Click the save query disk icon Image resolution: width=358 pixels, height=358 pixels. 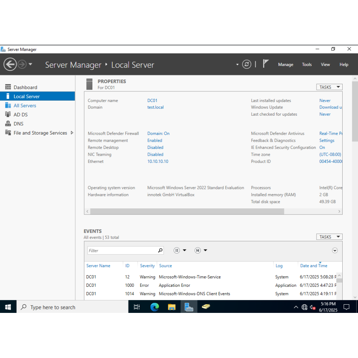pyautogui.click(x=198, y=251)
